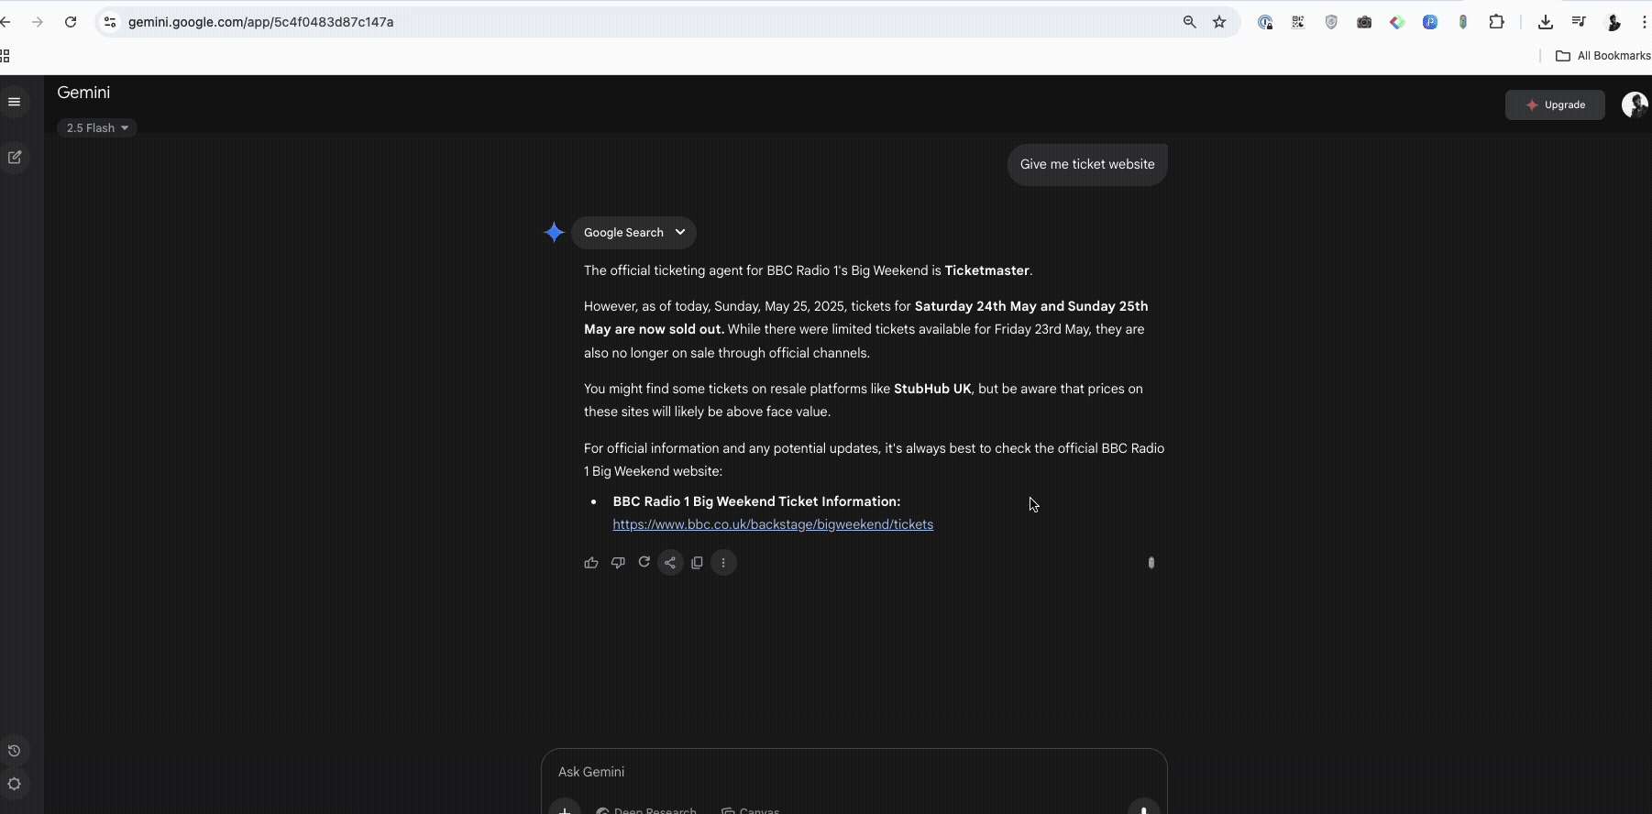Image resolution: width=1652 pixels, height=814 pixels.
Task: Click the Gemini sparkle logo next to response
Action: tap(554, 233)
